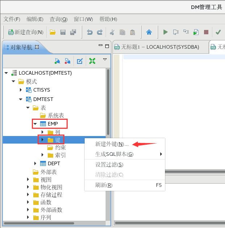The width and height of the screenshot is (225, 228).
Task: Select the 约束 folder
Action: coord(56,148)
